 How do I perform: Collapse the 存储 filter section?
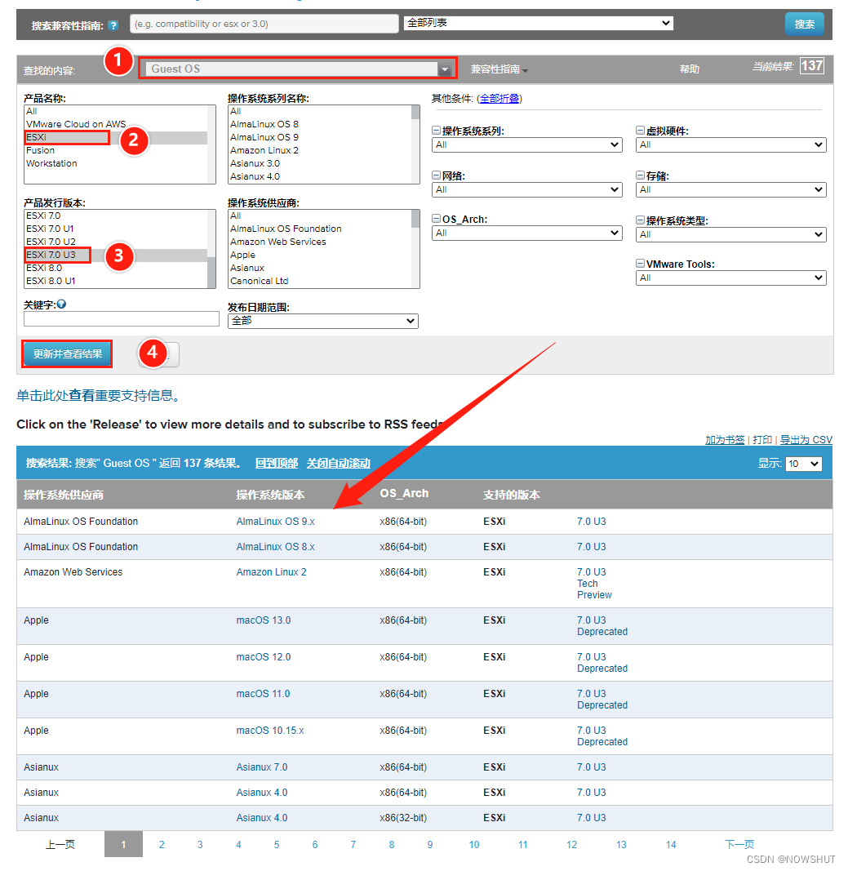point(641,175)
